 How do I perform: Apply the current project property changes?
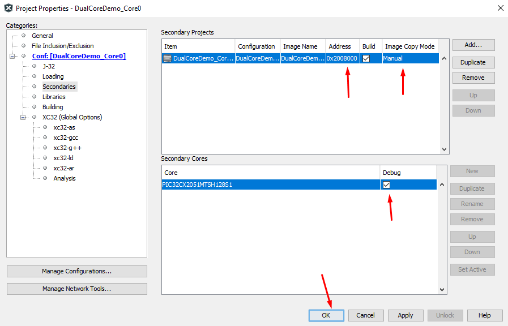coord(405,315)
